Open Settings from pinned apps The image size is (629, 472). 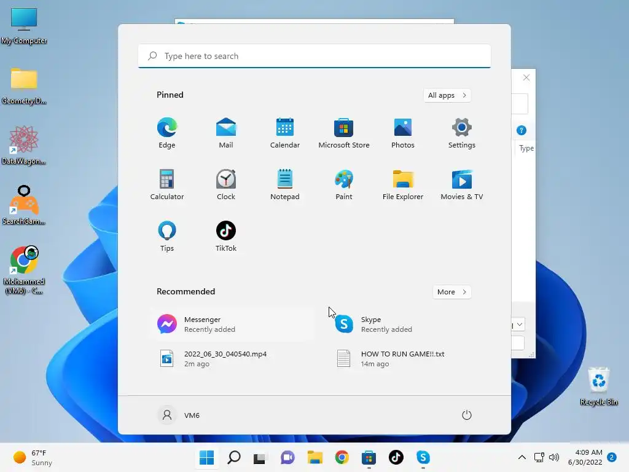(x=462, y=133)
